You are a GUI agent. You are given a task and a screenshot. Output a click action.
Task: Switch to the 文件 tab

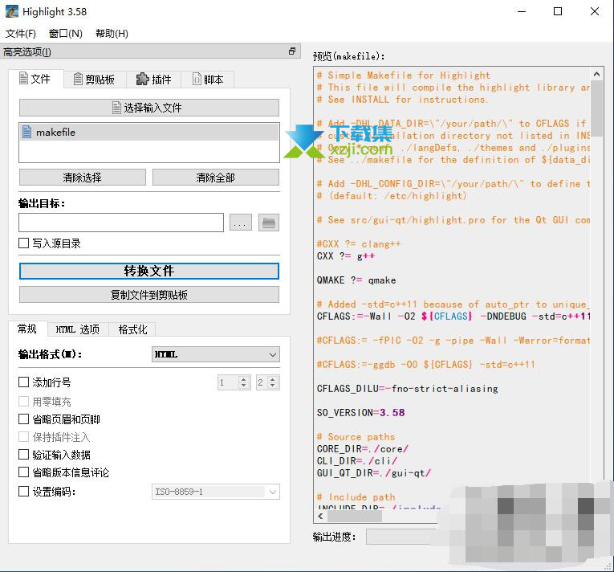pos(35,79)
